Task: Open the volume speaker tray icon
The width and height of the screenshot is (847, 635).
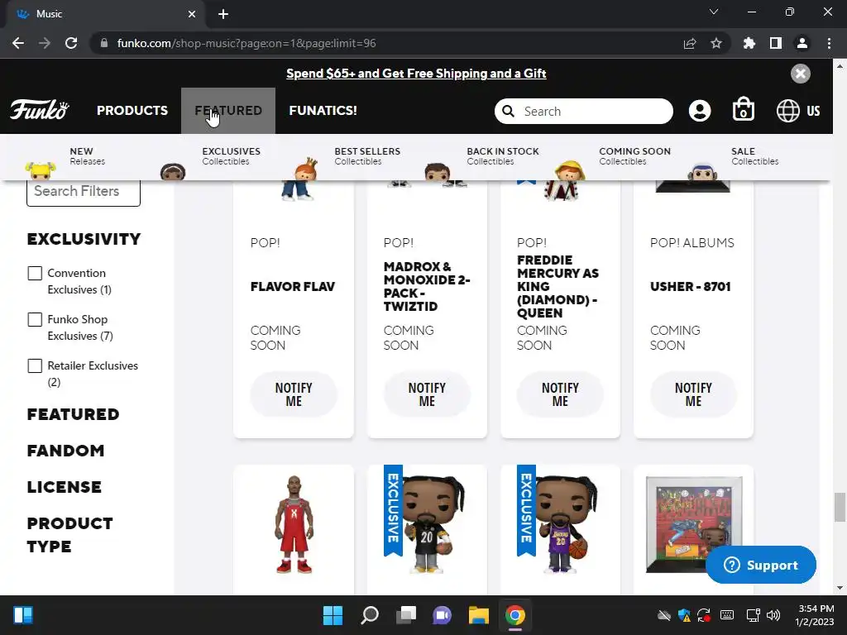Action: tap(773, 615)
